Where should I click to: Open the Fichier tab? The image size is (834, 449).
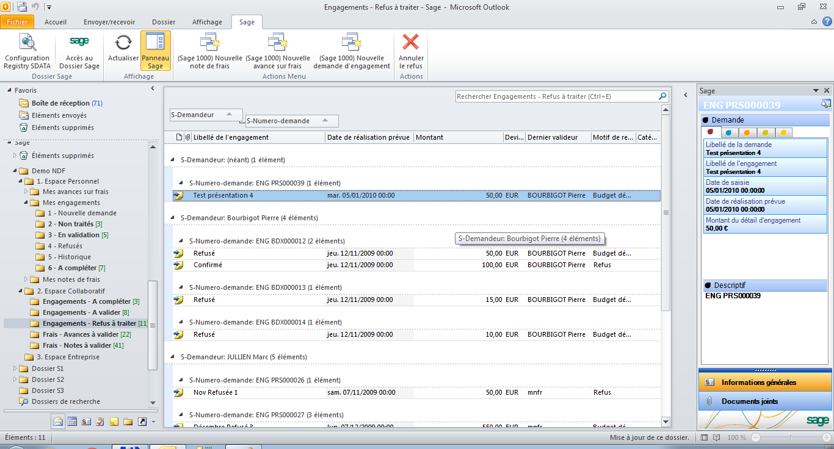[x=17, y=22]
